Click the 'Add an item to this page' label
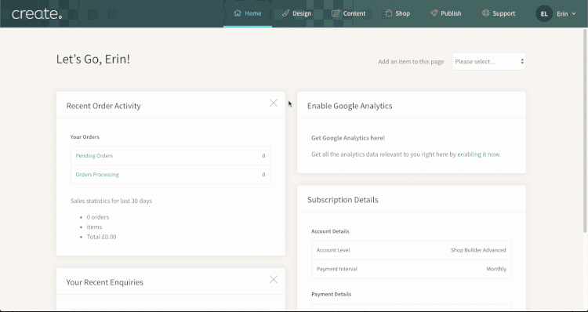The width and height of the screenshot is (588, 312). tap(411, 61)
